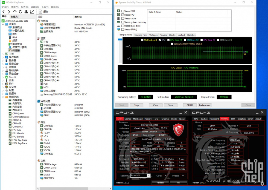The image size is (268, 190).
Task: Enable the Stress cache checkbox
Action: 123,19
